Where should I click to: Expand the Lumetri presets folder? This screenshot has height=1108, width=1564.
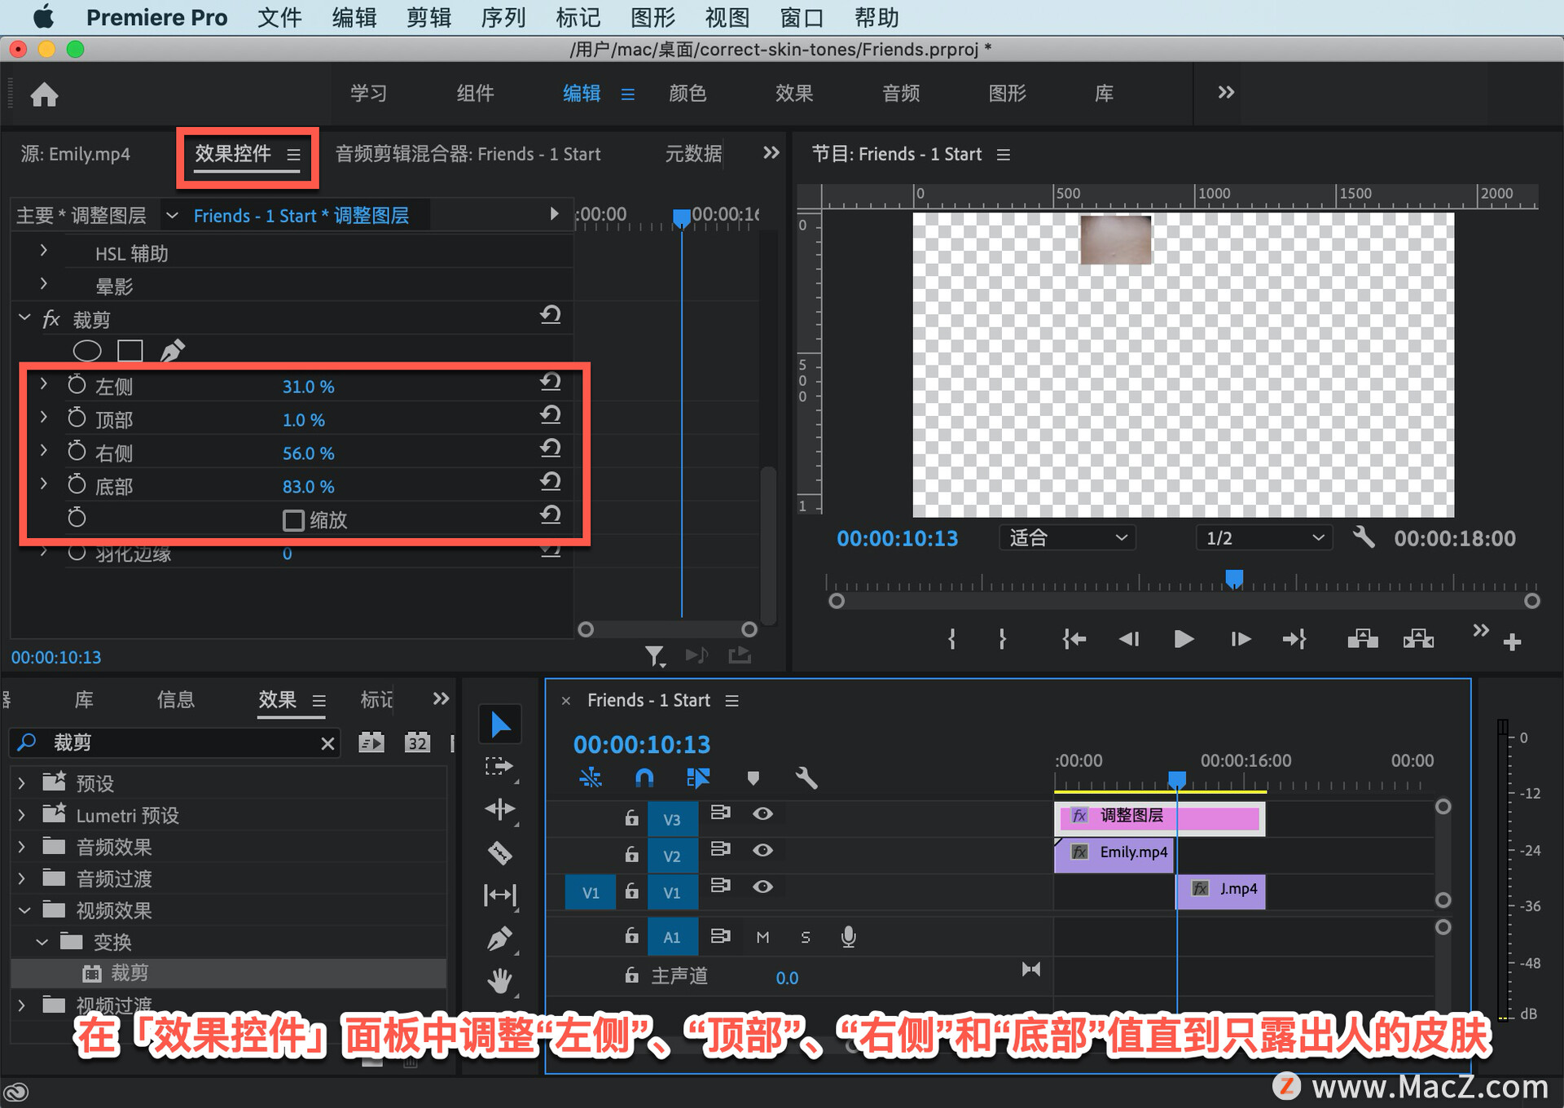point(22,815)
